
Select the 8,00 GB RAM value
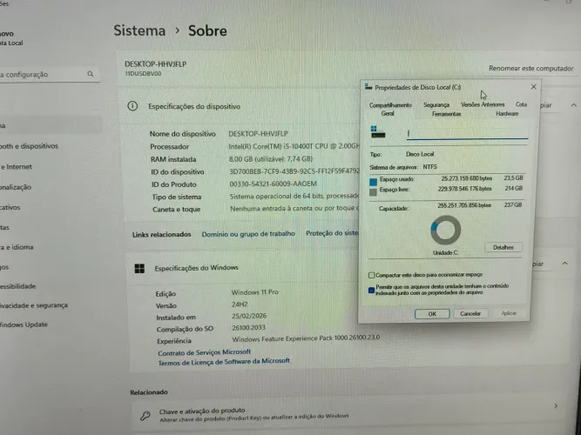pos(271,159)
